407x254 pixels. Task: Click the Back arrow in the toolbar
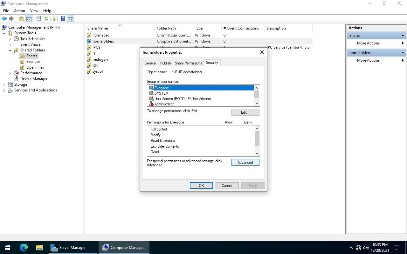point(4,19)
